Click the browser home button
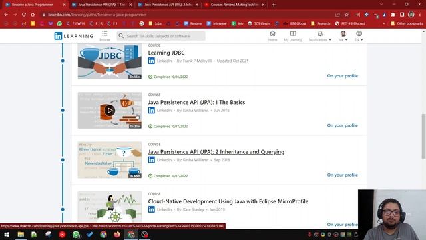Image resolution: width=426 pixels, height=240 pixels. tap(33, 15)
